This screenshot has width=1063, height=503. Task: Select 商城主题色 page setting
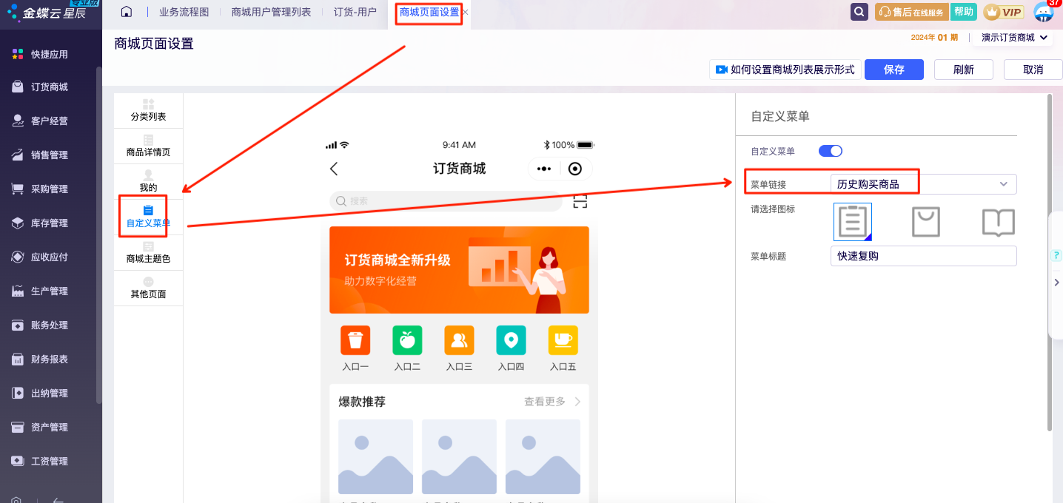point(148,252)
